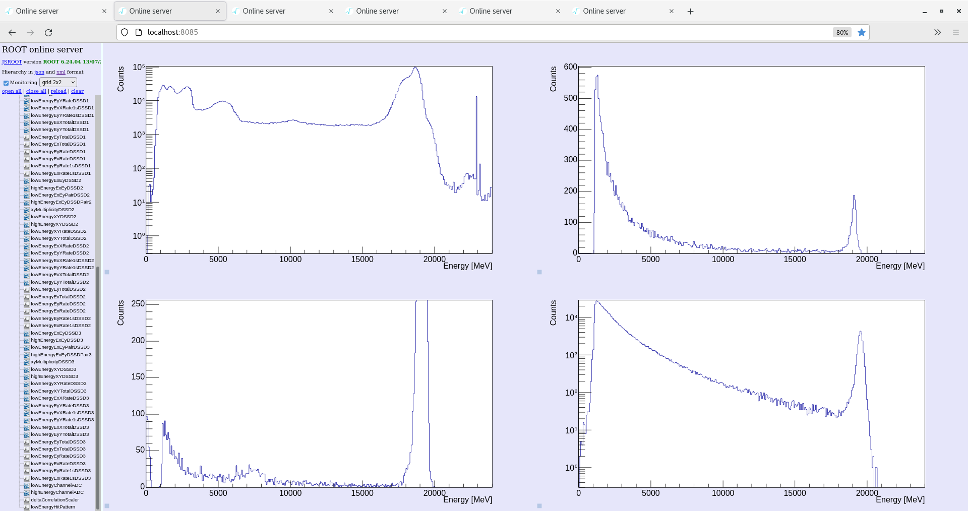968x511 pixels.
Task: Click the 2D histogram icon for xyMultiplicityDSSD2
Action: (26, 210)
